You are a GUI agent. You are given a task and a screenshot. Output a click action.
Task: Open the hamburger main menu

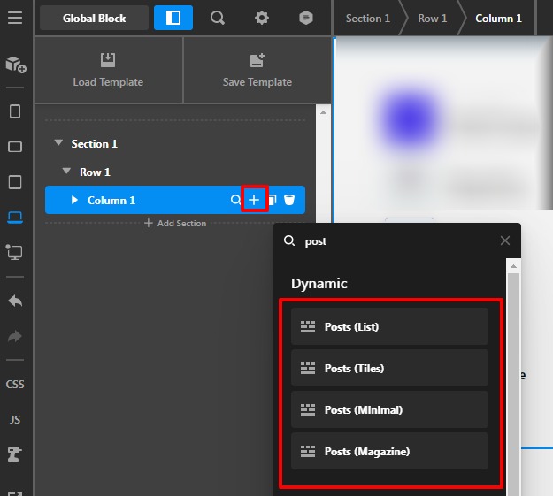pyautogui.click(x=15, y=18)
